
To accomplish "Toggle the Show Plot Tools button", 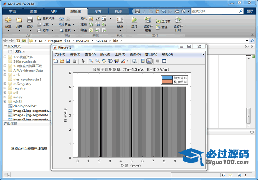I will click(x=164, y=61).
